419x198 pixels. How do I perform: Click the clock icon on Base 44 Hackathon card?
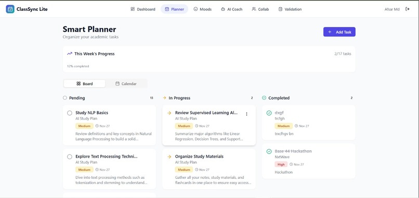[x=291, y=164]
